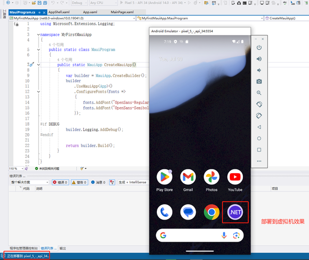Tap the Google Lens camera icon
Image resolution: width=309 pixels, height=260 pixels.
(236, 235)
